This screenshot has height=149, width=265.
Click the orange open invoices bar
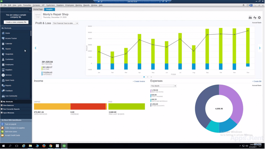[52, 106]
